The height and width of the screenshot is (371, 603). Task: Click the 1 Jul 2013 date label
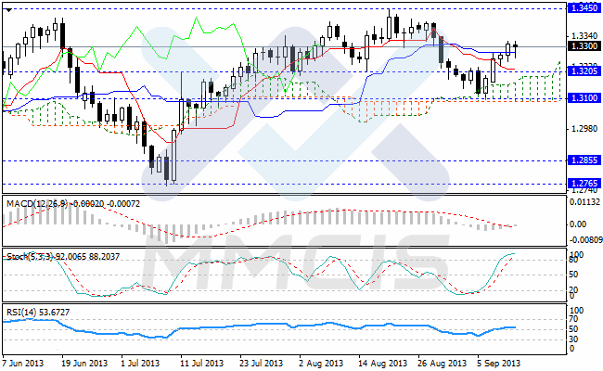coord(139,364)
